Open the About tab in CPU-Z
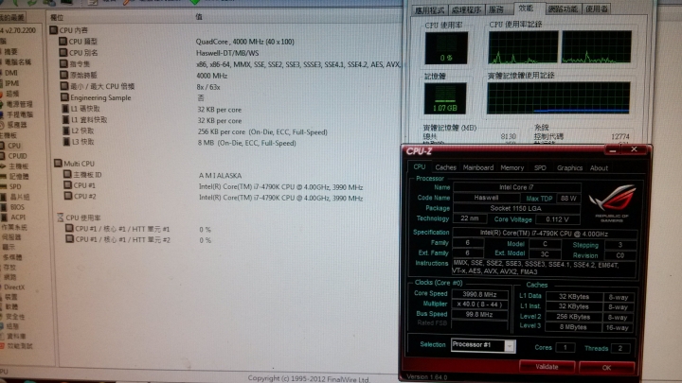The image size is (682, 383). 599,168
